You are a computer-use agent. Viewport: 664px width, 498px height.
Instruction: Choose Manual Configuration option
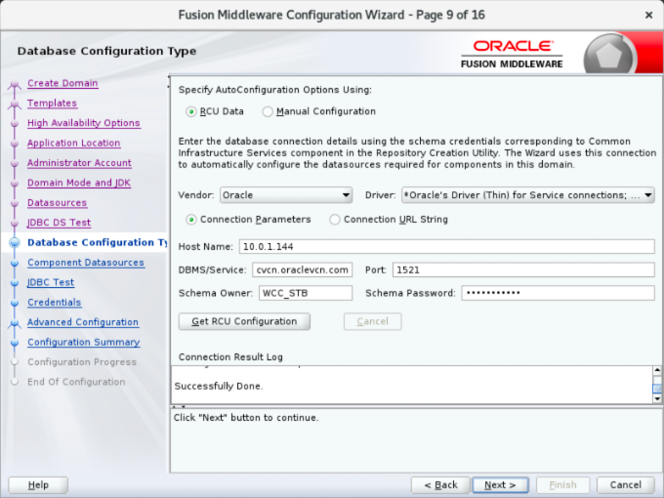click(x=268, y=111)
